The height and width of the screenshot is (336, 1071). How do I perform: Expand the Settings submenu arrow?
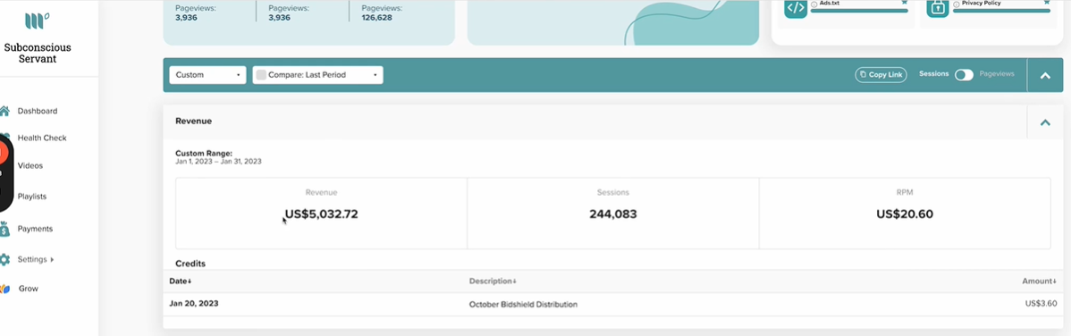(x=52, y=259)
